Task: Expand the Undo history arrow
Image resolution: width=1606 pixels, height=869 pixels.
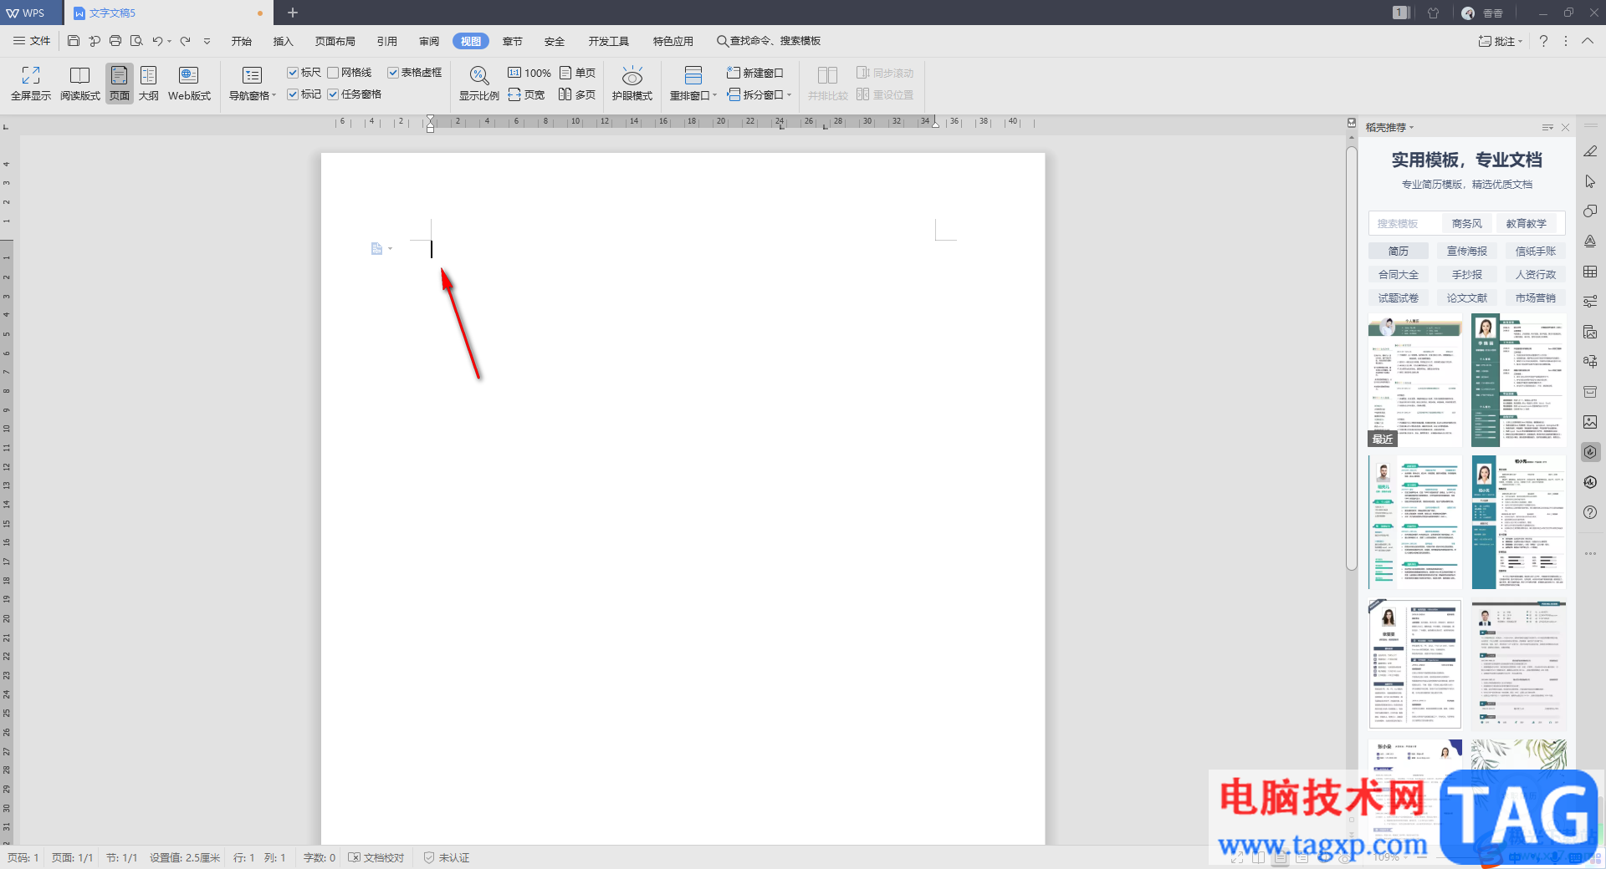Action: pos(170,41)
